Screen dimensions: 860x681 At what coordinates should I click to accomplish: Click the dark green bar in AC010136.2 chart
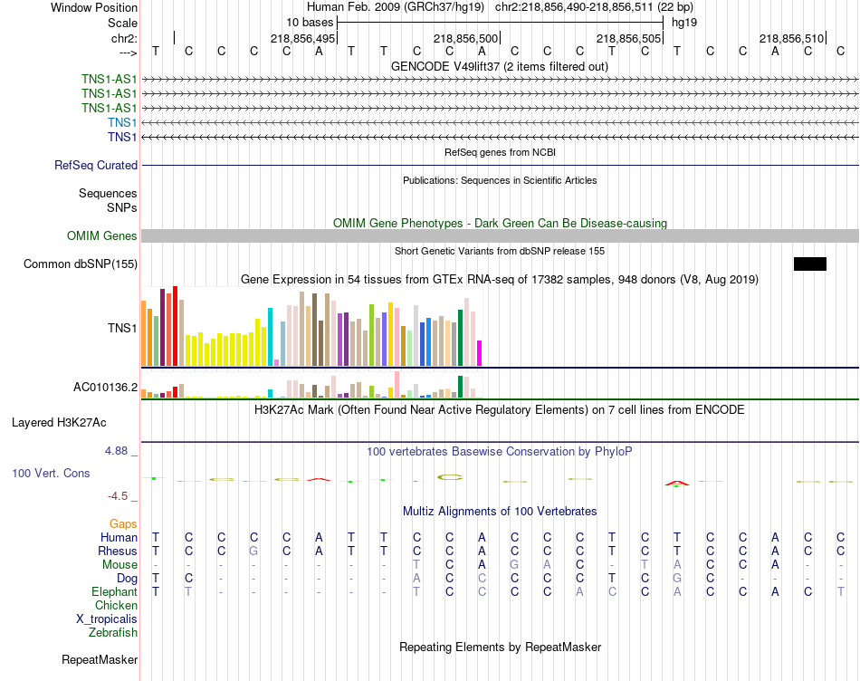point(460,387)
